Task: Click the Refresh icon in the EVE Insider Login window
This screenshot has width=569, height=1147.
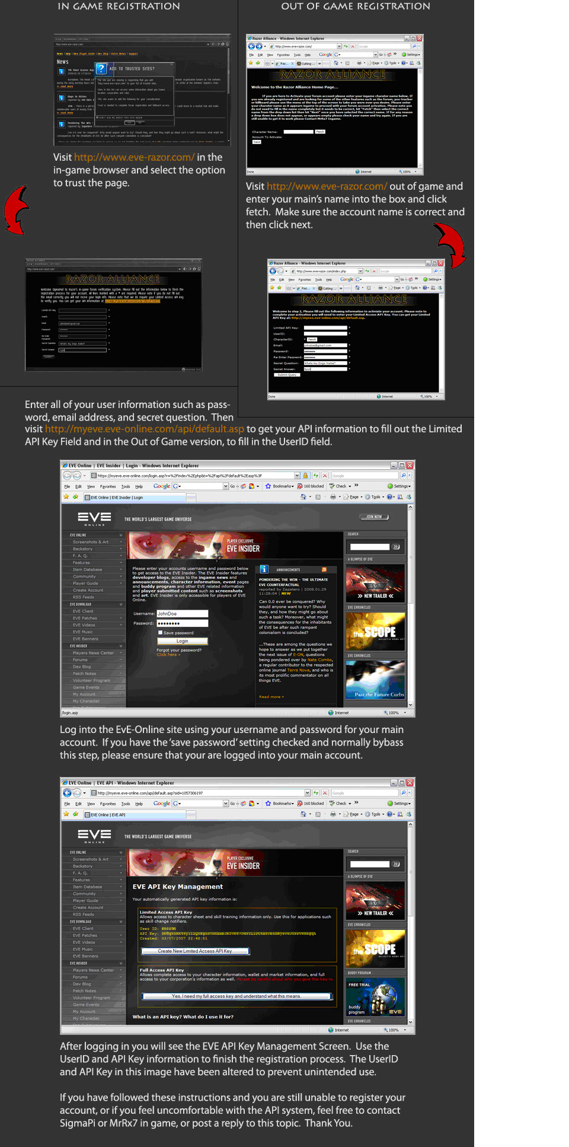Action: coord(316,476)
